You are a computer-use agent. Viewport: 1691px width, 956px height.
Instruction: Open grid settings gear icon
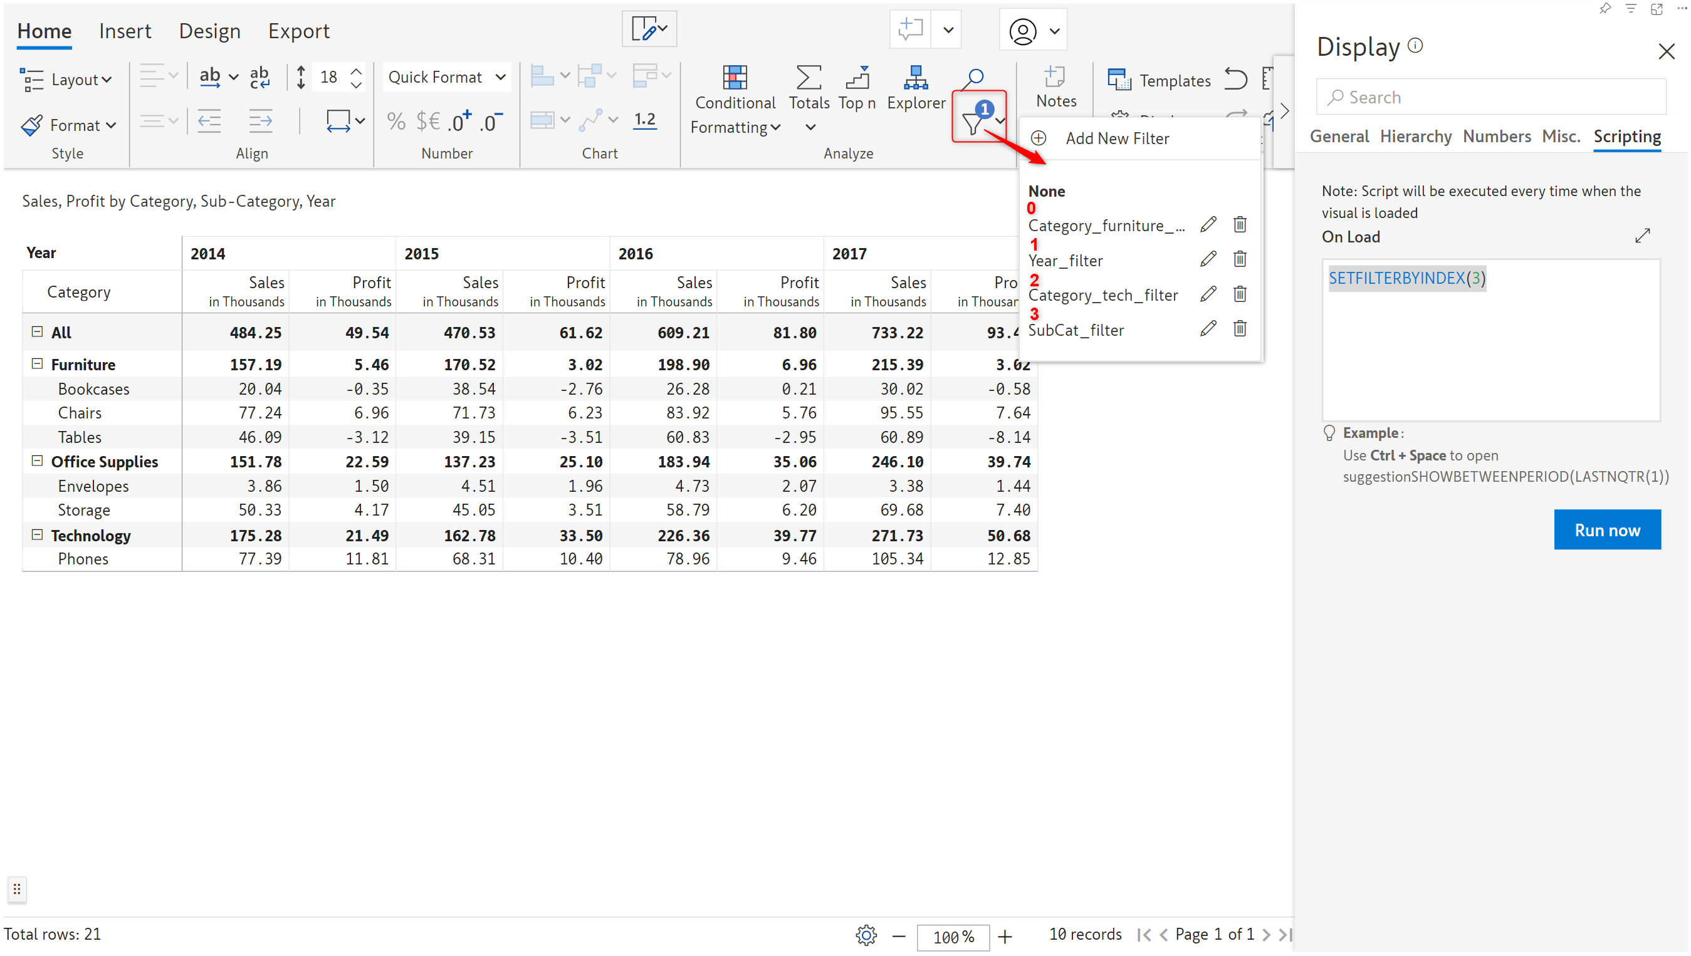866,935
